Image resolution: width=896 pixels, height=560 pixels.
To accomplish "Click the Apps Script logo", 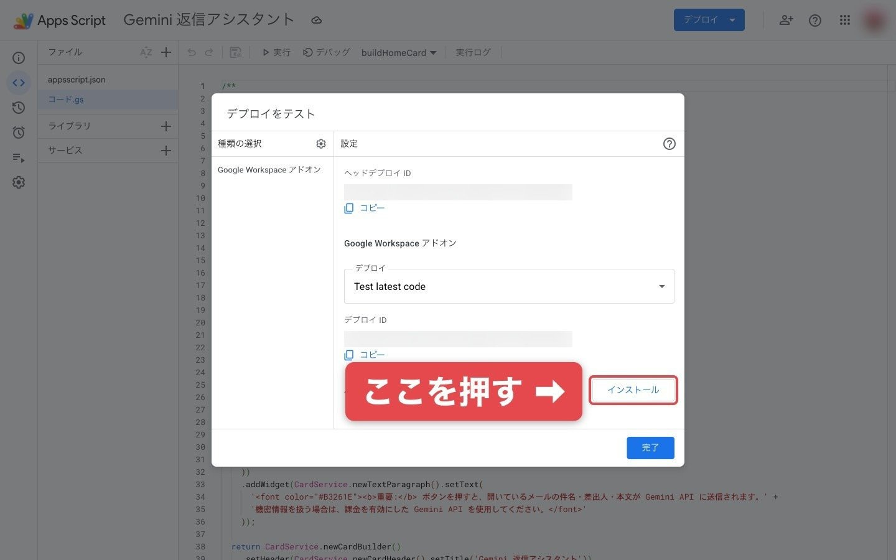I will [x=60, y=21].
